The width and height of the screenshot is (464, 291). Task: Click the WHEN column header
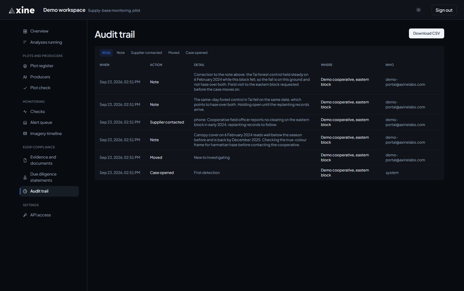[x=105, y=65]
